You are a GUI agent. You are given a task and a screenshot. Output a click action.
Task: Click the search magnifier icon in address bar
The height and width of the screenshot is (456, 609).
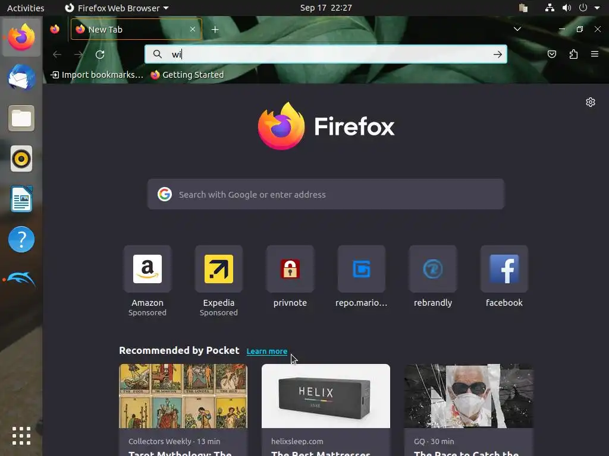[157, 54]
